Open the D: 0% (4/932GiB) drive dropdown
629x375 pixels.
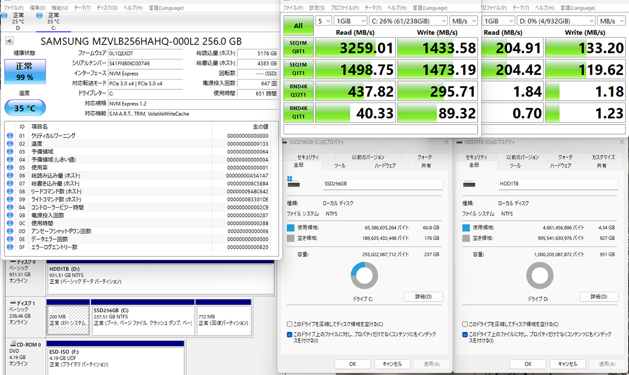tap(556, 21)
